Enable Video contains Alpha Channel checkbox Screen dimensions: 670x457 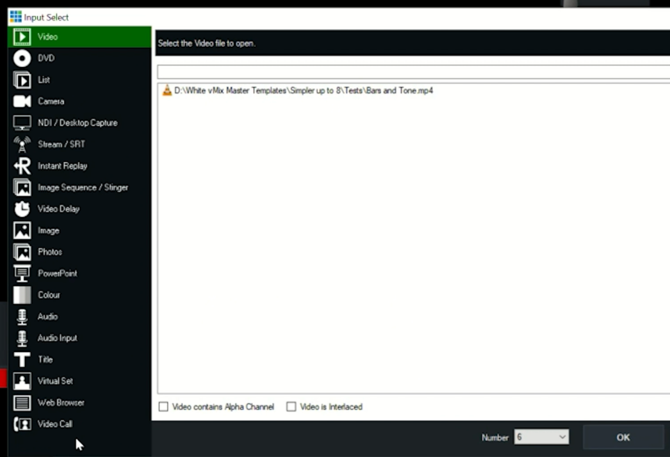coord(163,407)
